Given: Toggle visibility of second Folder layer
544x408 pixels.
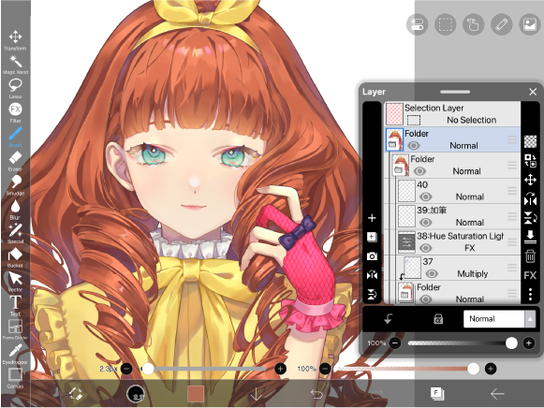Looking at the screenshot, I should coord(419,171).
